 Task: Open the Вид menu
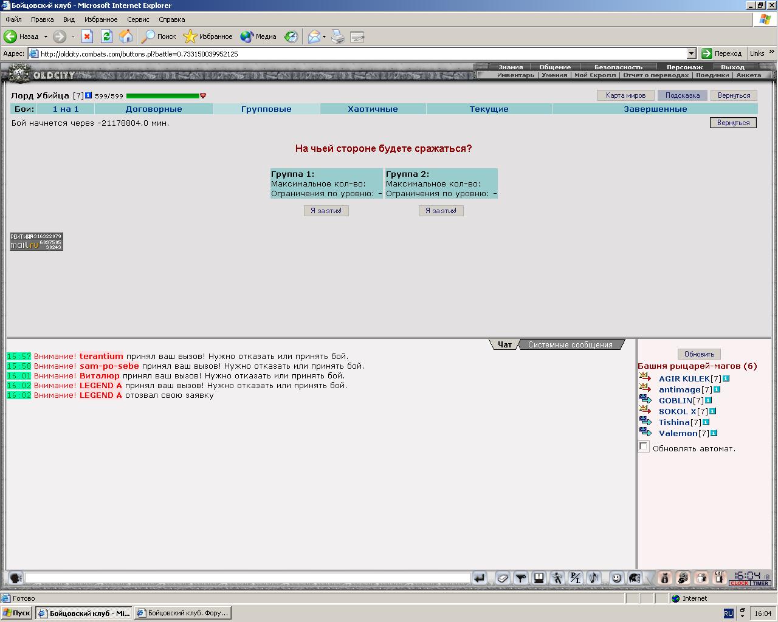pos(69,19)
